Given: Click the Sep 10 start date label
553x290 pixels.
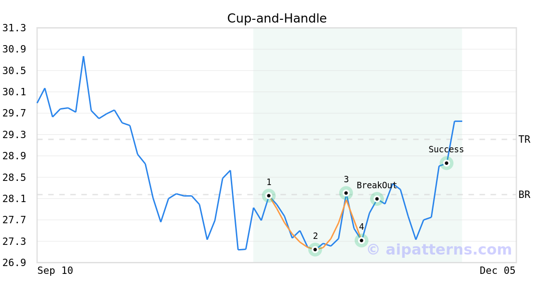Looking at the screenshot, I should [x=55, y=271].
